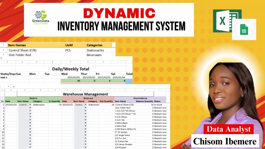Image resolution: width=265 pixels, height=149 pixels.
Task: Open the Stock-out 'Contro...' item dropdown in row 1
Action: (x=85, y=105)
